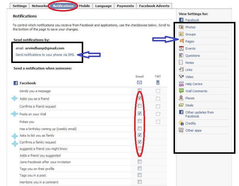Viewport: 239px width, 186px height.
Task: Enable email for Pokes you
Action: point(139,121)
